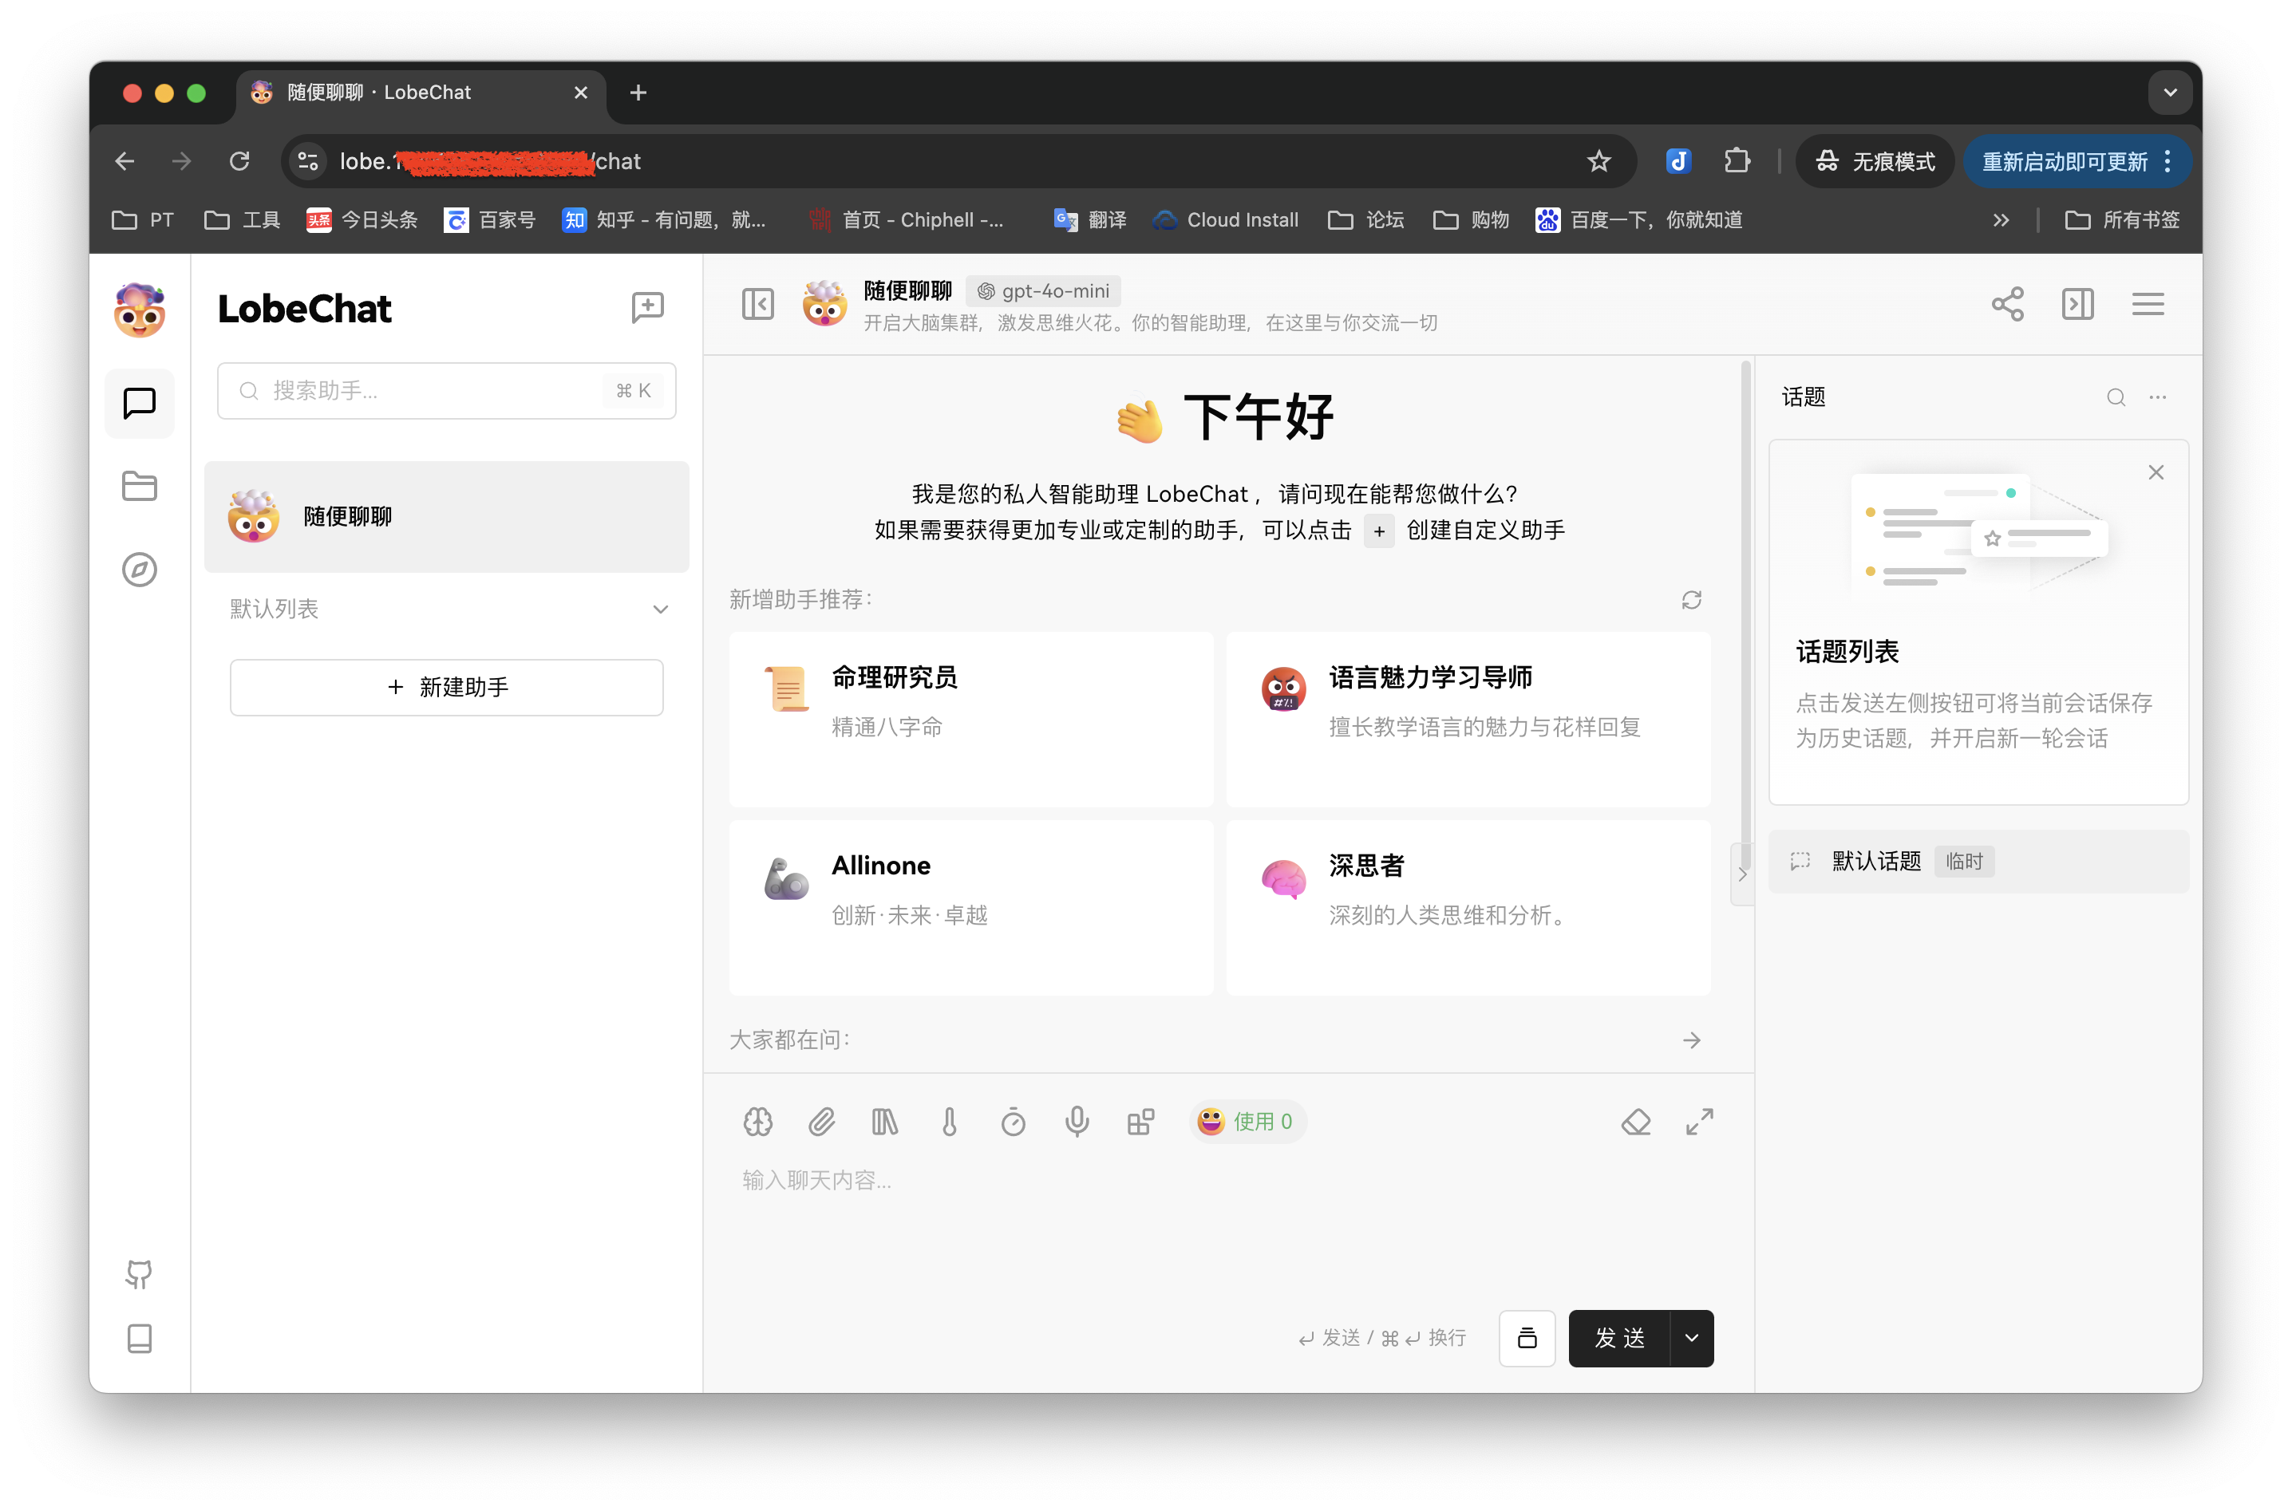Open the tab search dropdown arrow
2292x1511 pixels.
click(x=2170, y=93)
